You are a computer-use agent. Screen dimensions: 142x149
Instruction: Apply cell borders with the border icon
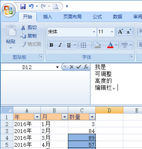click(83, 45)
